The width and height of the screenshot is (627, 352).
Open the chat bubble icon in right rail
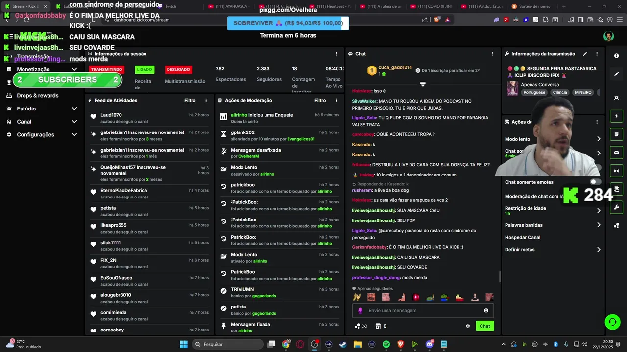[x=616, y=153]
